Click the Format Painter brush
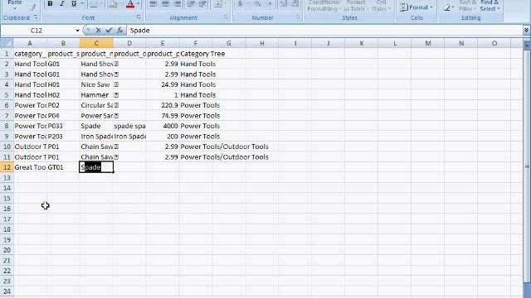The height and width of the screenshot is (298, 531). pyautogui.click(x=32, y=7)
